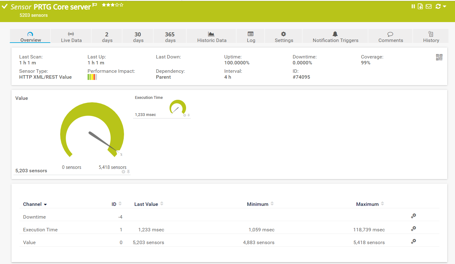This screenshot has height=264, width=455.
Task: Toggle pin icon beside Execution Time gauge
Action: pos(189,115)
